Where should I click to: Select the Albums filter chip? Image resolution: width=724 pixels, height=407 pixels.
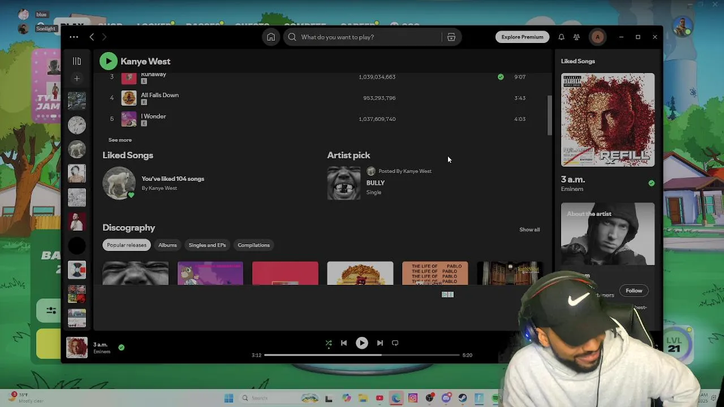point(167,245)
